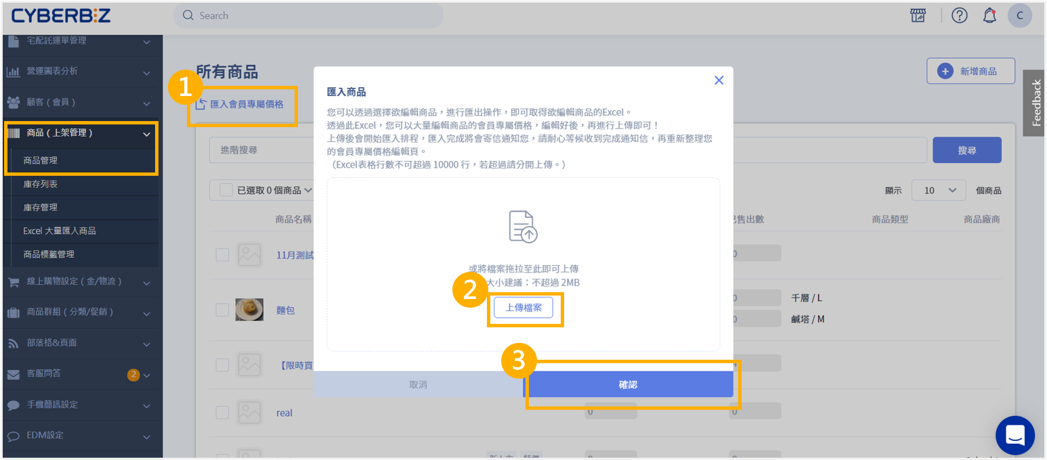Click the store front icon in header
The height and width of the screenshot is (460, 1047).
[x=918, y=16]
